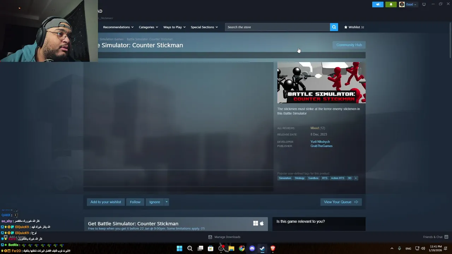The image size is (452, 254).
Task: Select the Simulation tag
Action: pos(285,178)
